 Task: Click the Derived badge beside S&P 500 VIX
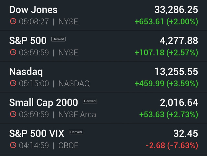76,132
